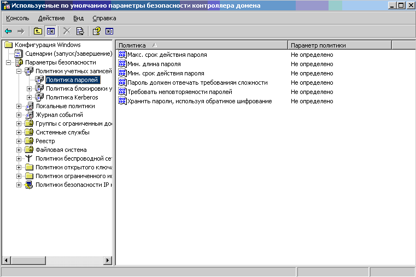Viewport: 416px width, 277px height.
Task: Click the Back arrow toolbar icon
Action: pyautogui.click(x=8, y=31)
